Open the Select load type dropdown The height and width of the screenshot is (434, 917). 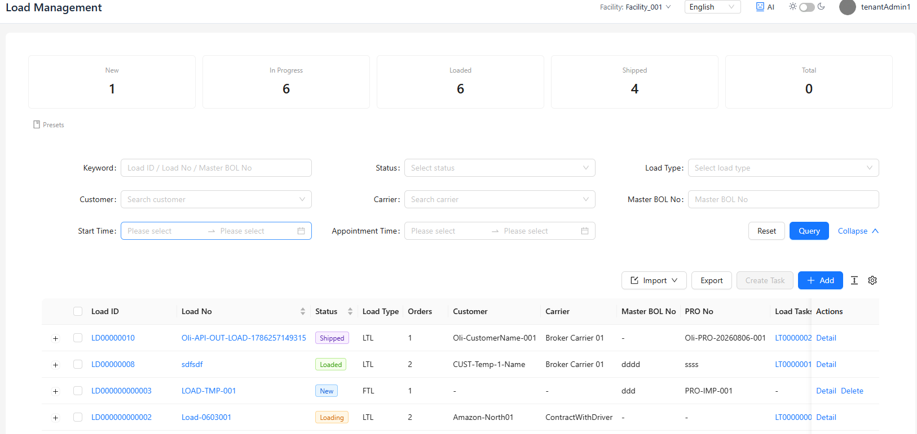tap(783, 168)
